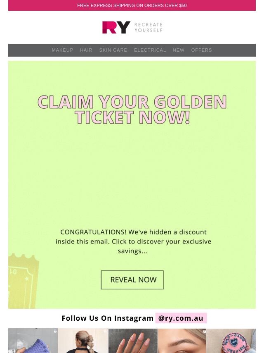The width and height of the screenshot is (264, 353).
Task: Open the braided ponytail Instagram photo
Action: (x=83, y=341)
